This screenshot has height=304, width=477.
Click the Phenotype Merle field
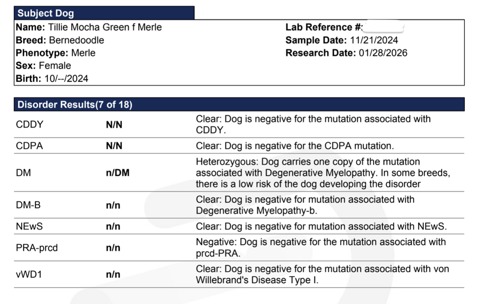point(55,53)
